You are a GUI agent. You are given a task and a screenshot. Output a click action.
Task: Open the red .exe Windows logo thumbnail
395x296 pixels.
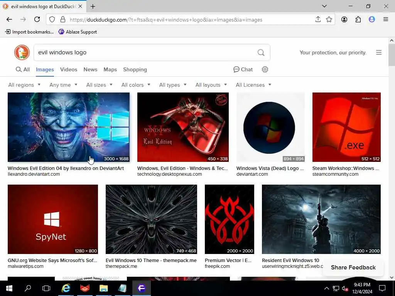(x=346, y=127)
